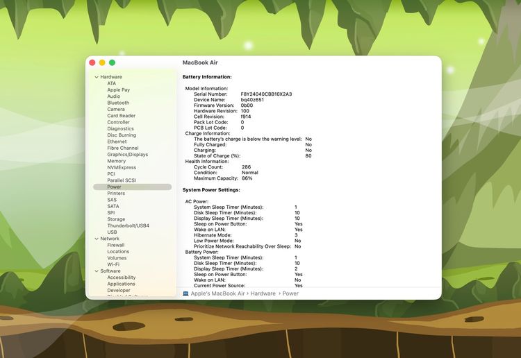
Task: Click the green zoom window button
Action: pyautogui.click(x=112, y=62)
